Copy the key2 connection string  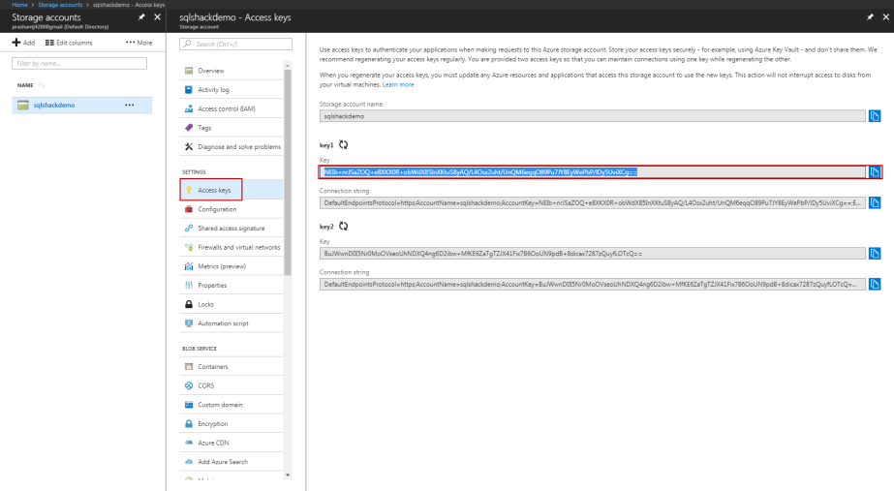tap(875, 284)
